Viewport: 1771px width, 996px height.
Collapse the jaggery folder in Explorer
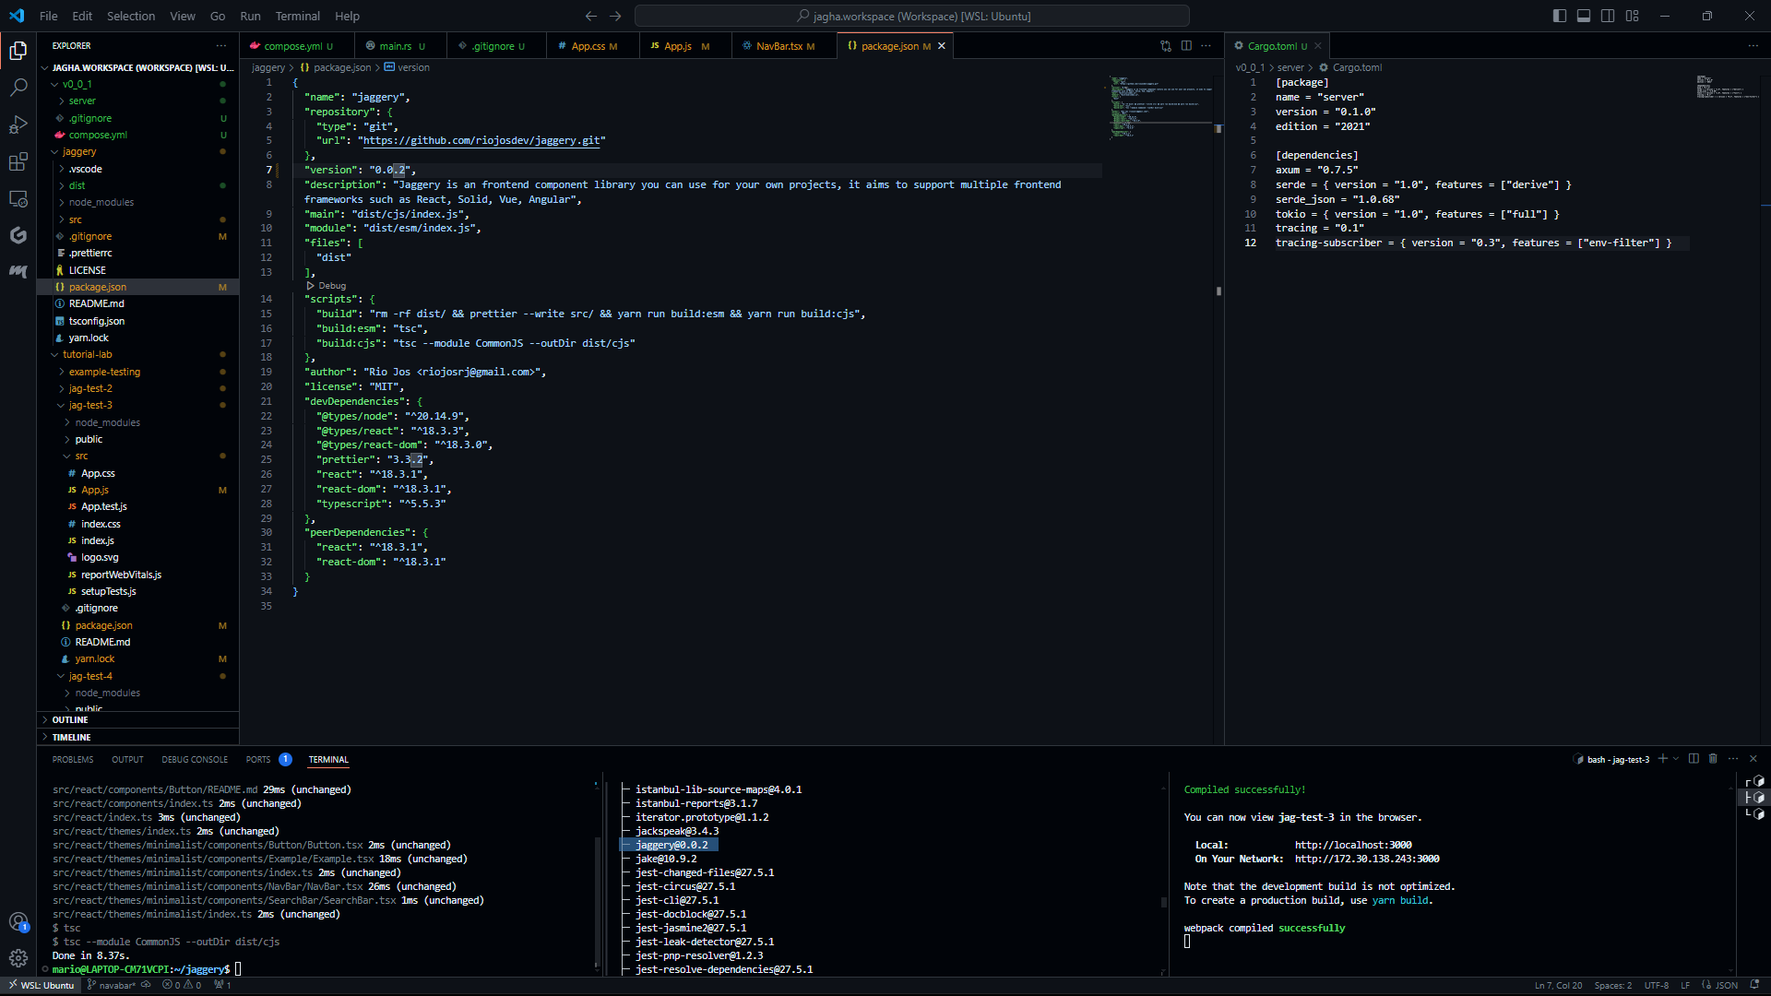(x=137, y=151)
